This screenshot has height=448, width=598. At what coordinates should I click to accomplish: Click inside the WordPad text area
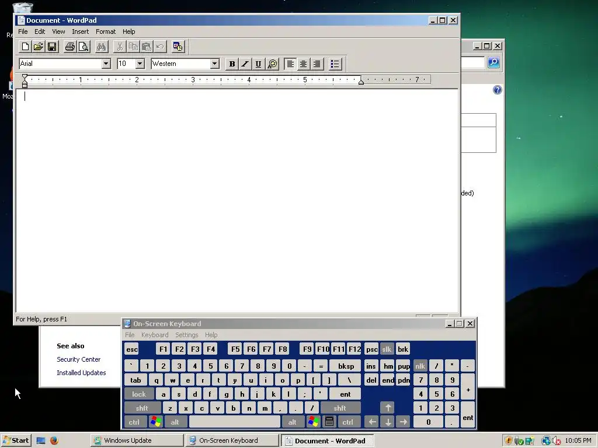coord(237,200)
